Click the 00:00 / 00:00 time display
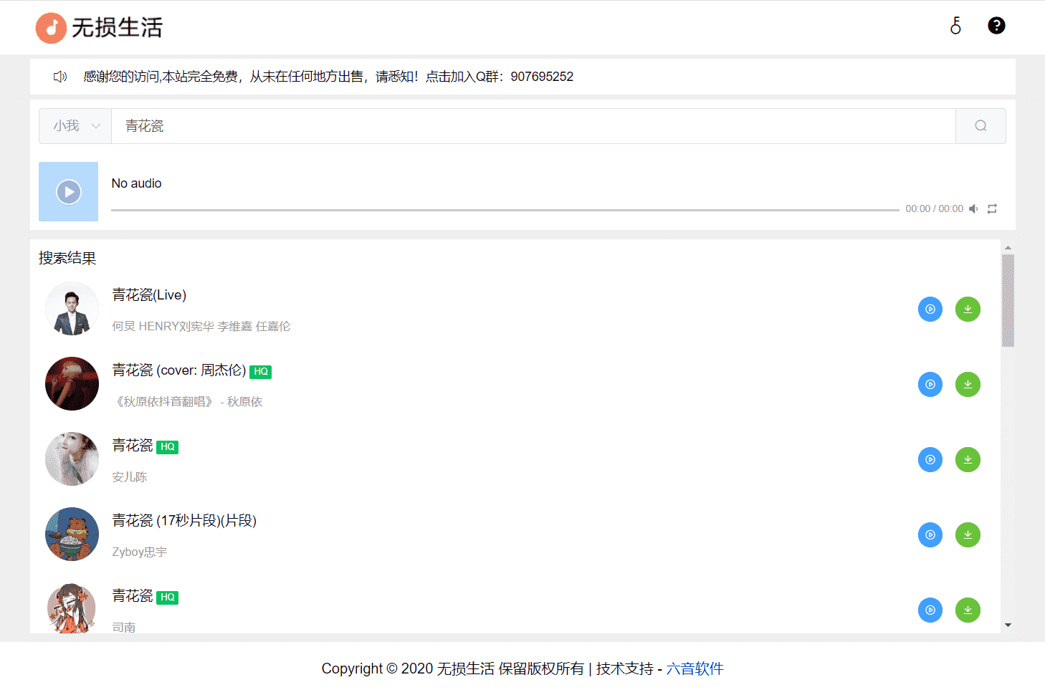Viewport: 1045px width, 695px height. click(x=934, y=209)
